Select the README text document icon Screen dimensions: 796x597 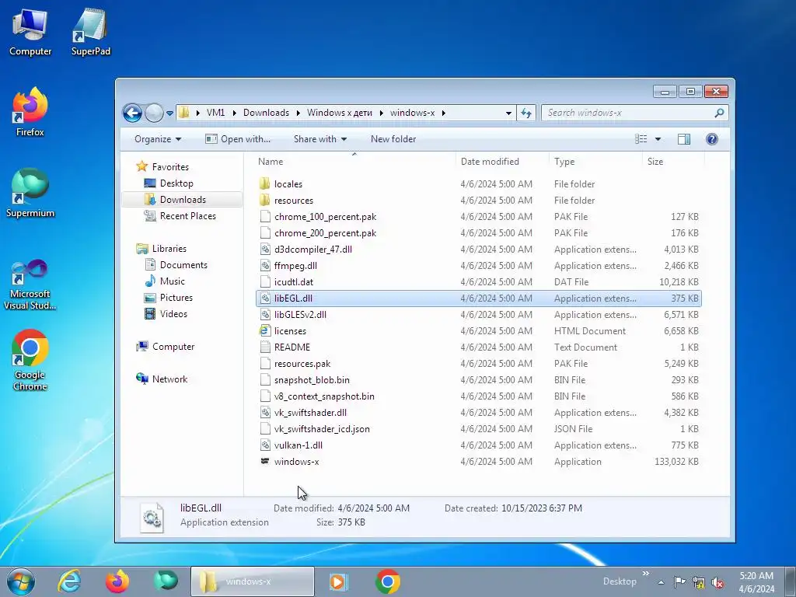264,347
